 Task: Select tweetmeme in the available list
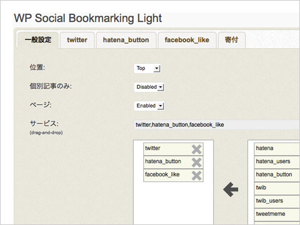point(277,215)
